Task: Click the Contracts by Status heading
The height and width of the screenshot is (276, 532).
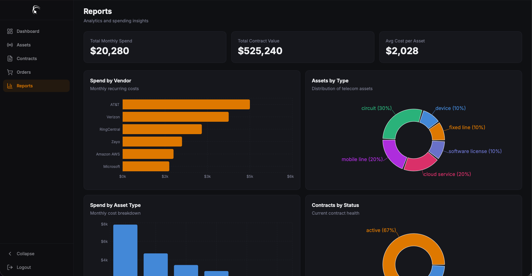Action: pos(335,205)
